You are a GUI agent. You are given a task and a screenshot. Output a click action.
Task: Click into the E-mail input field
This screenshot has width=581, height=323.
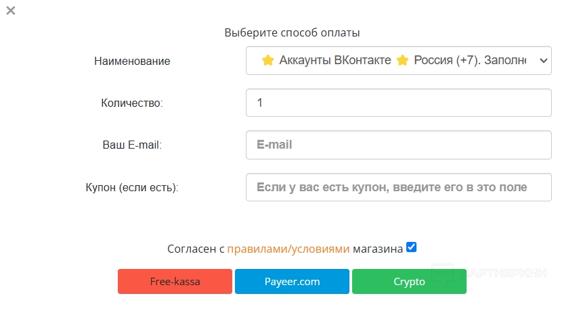398,145
